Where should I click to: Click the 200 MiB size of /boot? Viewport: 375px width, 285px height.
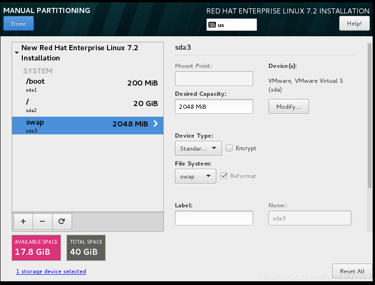pyautogui.click(x=142, y=83)
